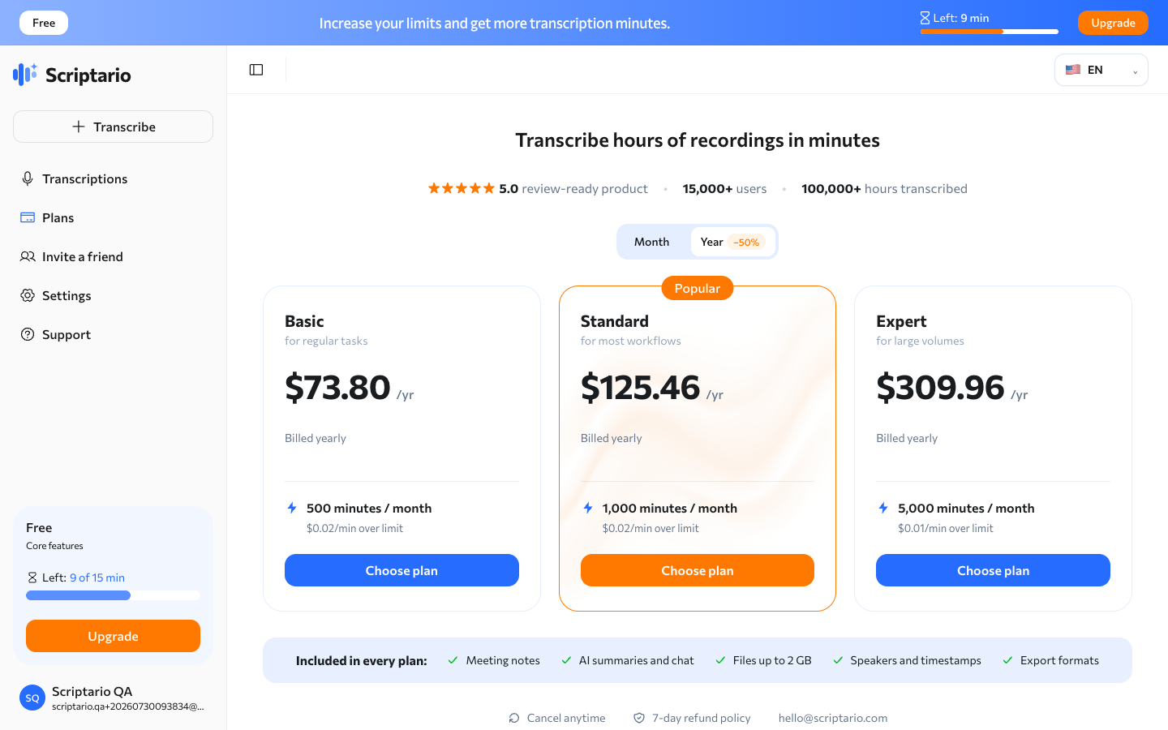The width and height of the screenshot is (1168, 730).
Task: Choose the Basic plan
Action: point(401,570)
